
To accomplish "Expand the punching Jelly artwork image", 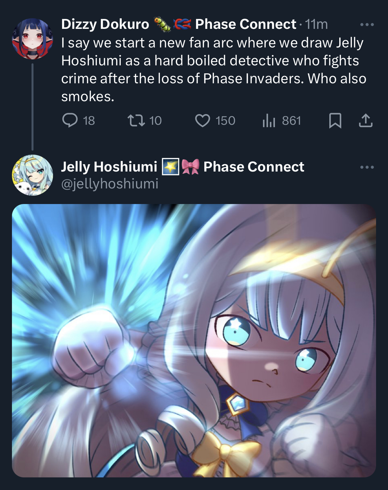I will pos(194,341).
